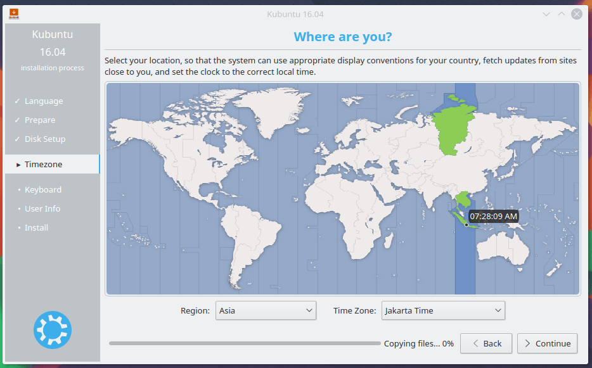Select the User Info step
This screenshot has width=592, height=368.
coord(42,208)
